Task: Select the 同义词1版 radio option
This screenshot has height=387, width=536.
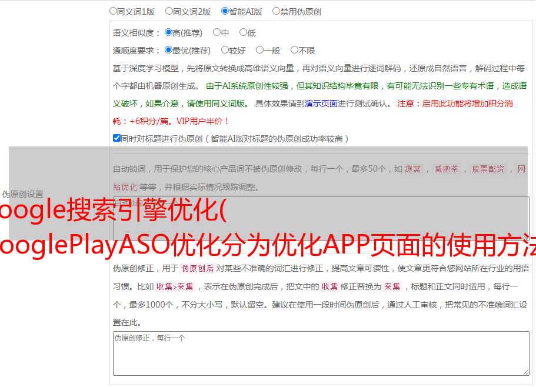Action: pyautogui.click(x=113, y=11)
